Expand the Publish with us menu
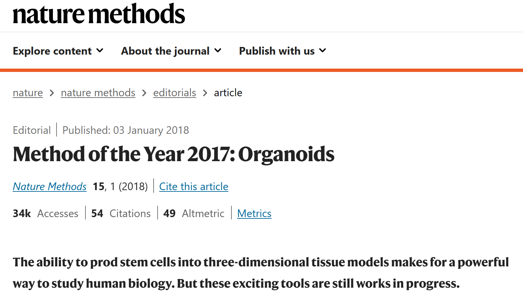523x301 pixels. [283, 51]
